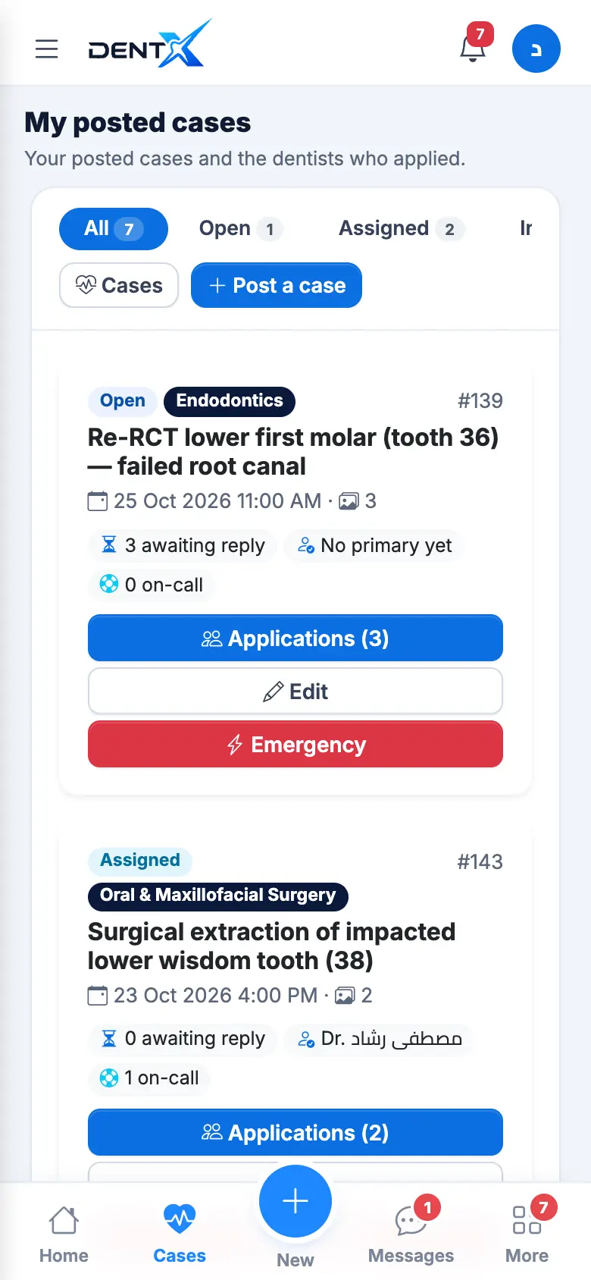Screen dimensions: 591x1280
Task: Mark case #139 as Emergency
Action: point(295,745)
